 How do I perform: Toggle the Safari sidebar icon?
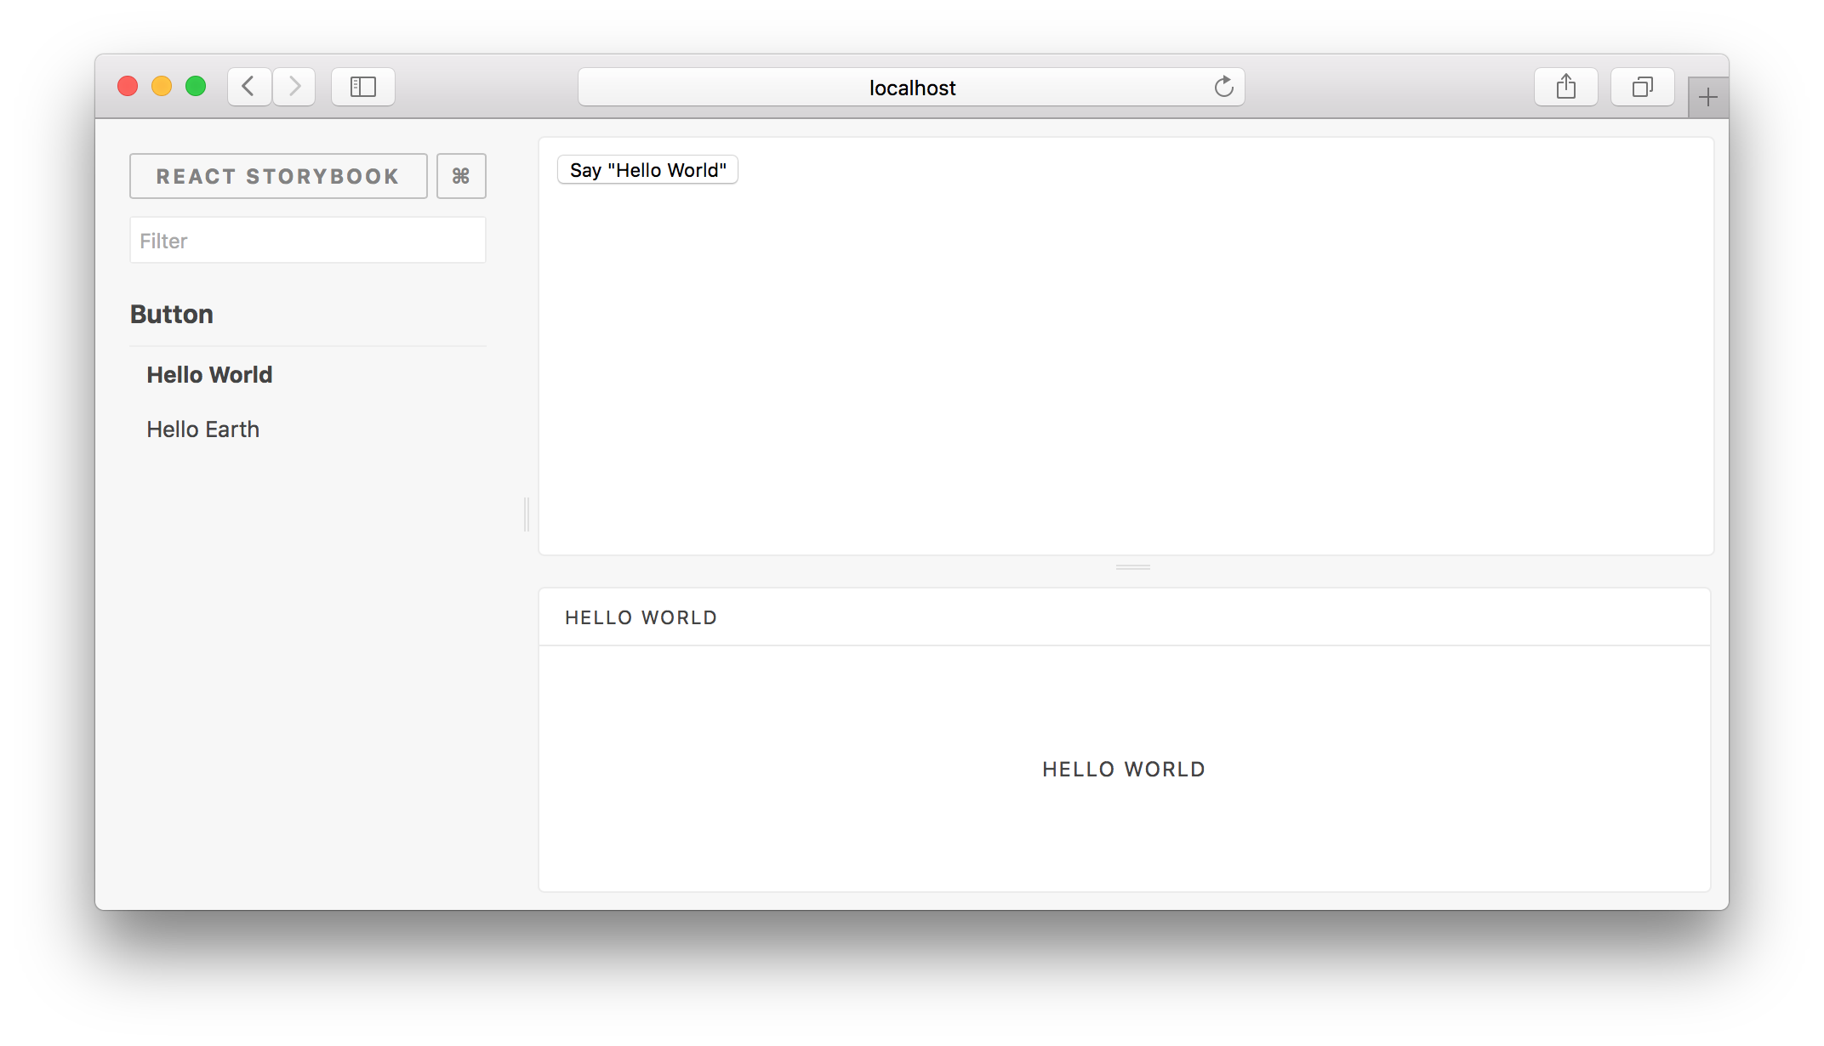pyautogui.click(x=363, y=87)
